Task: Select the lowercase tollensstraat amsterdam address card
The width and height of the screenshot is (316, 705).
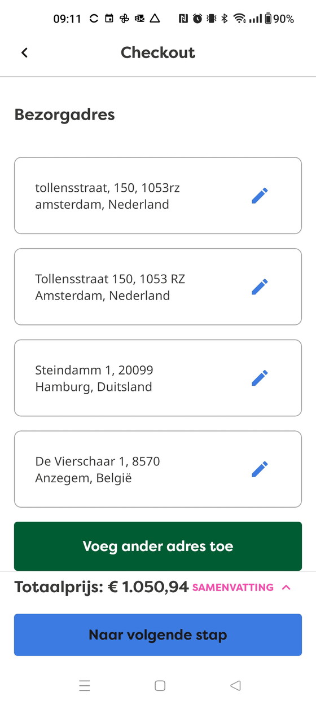Action: coord(158,195)
